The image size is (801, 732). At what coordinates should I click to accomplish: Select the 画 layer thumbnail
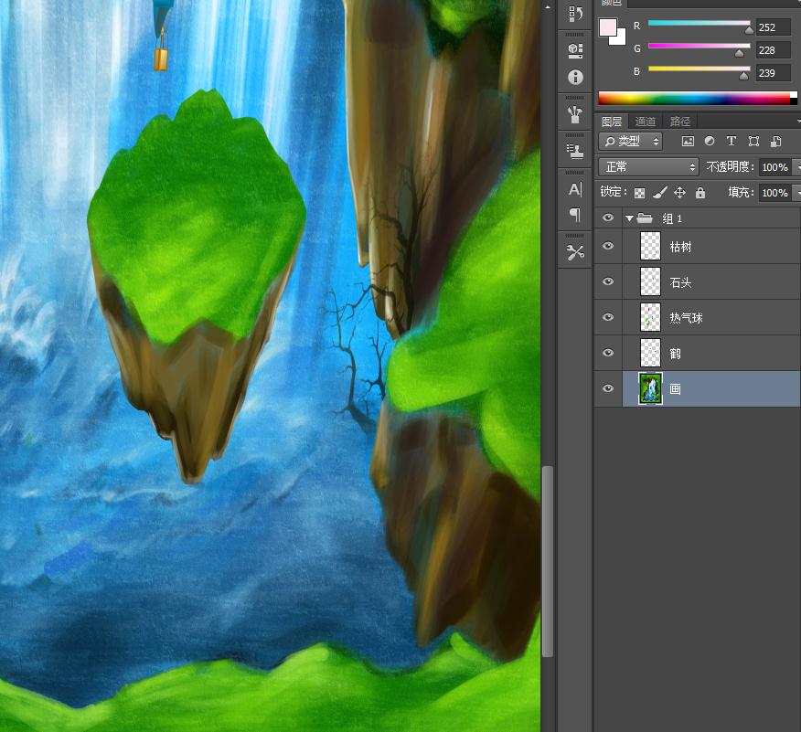(650, 388)
